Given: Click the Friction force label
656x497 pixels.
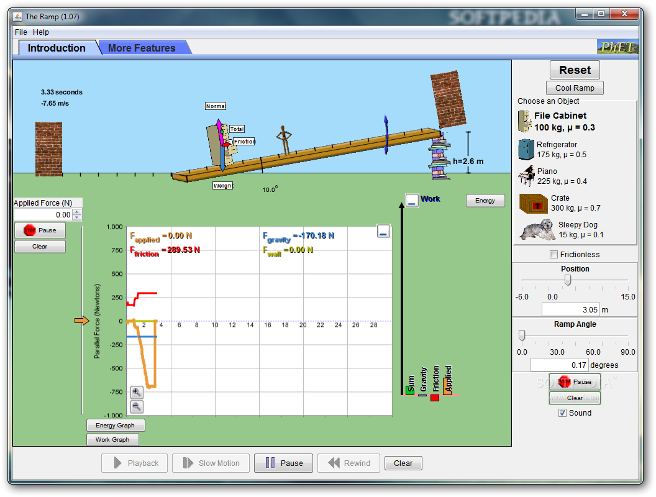Looking at the screenshot, I should click(244, 142).
